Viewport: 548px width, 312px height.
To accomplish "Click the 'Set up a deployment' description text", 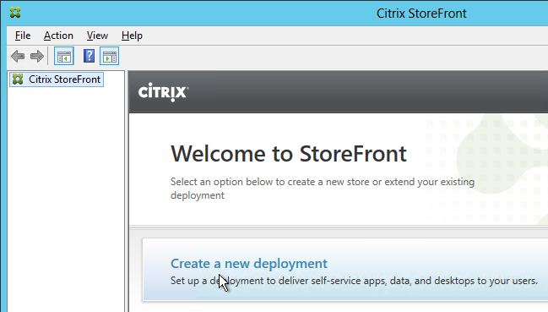I will pos(354,281).
